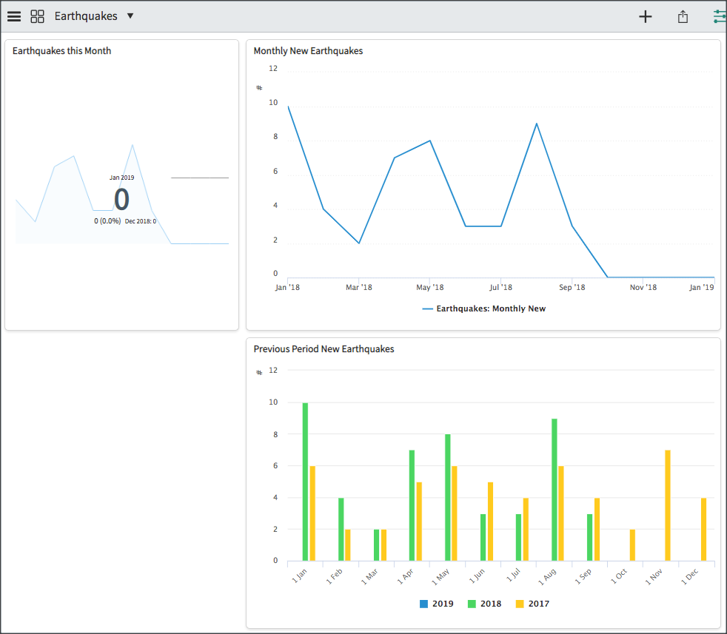This screenshot has height=634, width=727.
Task: Click the number format icon on Previous Period chart
Action: (x=258, y=371)
